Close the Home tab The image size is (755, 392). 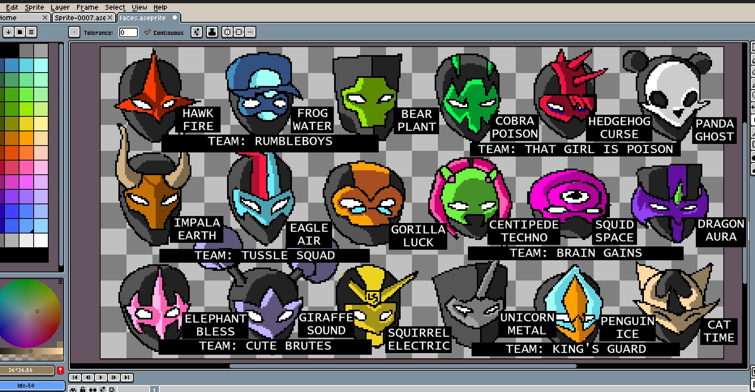[x=45, y=18]
